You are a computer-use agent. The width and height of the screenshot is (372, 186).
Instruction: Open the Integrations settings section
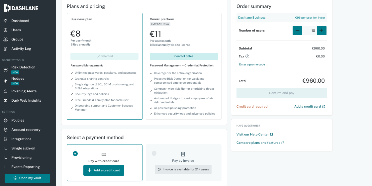(x=21, y=139)
